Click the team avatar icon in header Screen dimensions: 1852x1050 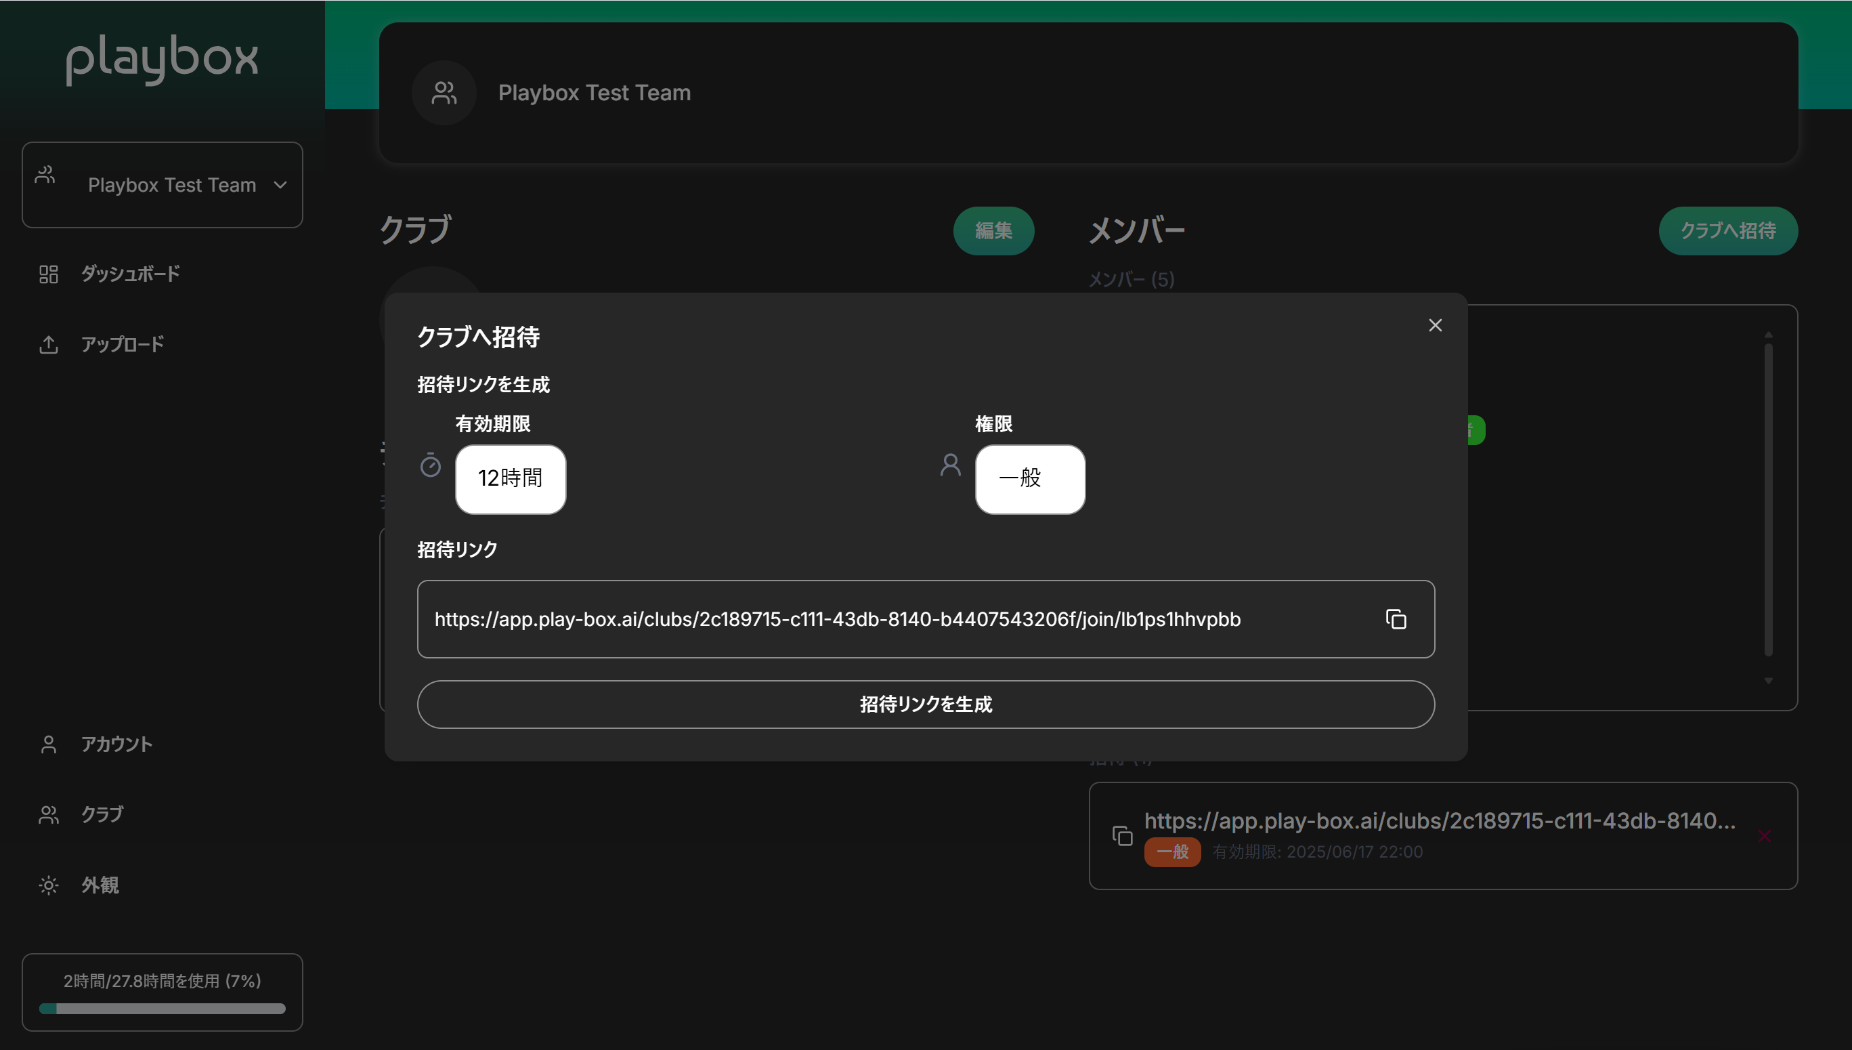(x=444, y=93)
